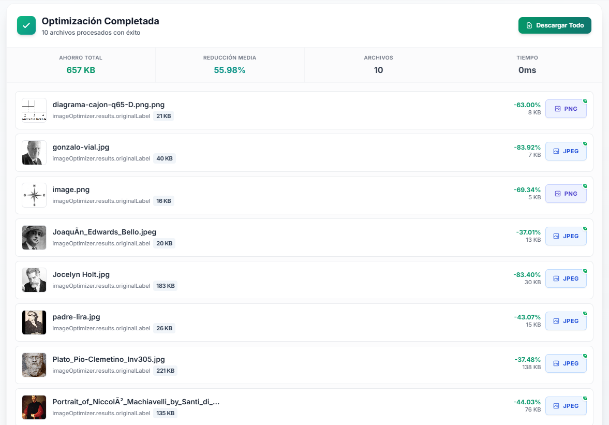Open the diagrama-cajon thumbnail preview
609x425 pixels.
click(34, 110)
